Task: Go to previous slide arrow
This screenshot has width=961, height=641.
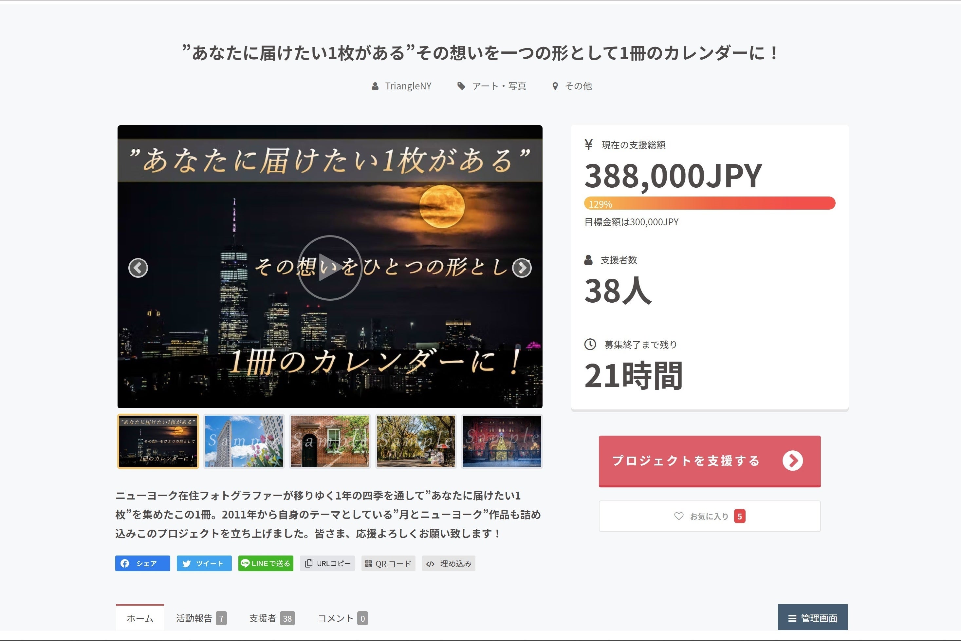Action: (138, 268)
